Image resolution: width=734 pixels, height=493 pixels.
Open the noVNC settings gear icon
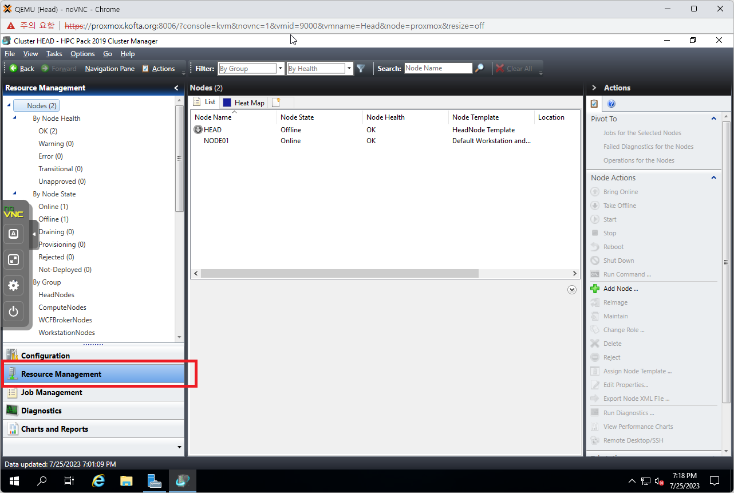click(x=14, y=285)
